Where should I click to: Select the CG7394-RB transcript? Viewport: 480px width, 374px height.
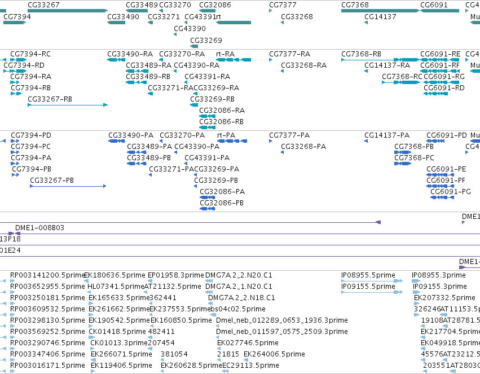16,94
